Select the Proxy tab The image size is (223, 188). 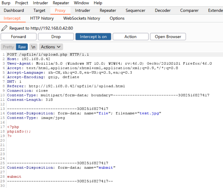tap(60, 10)
